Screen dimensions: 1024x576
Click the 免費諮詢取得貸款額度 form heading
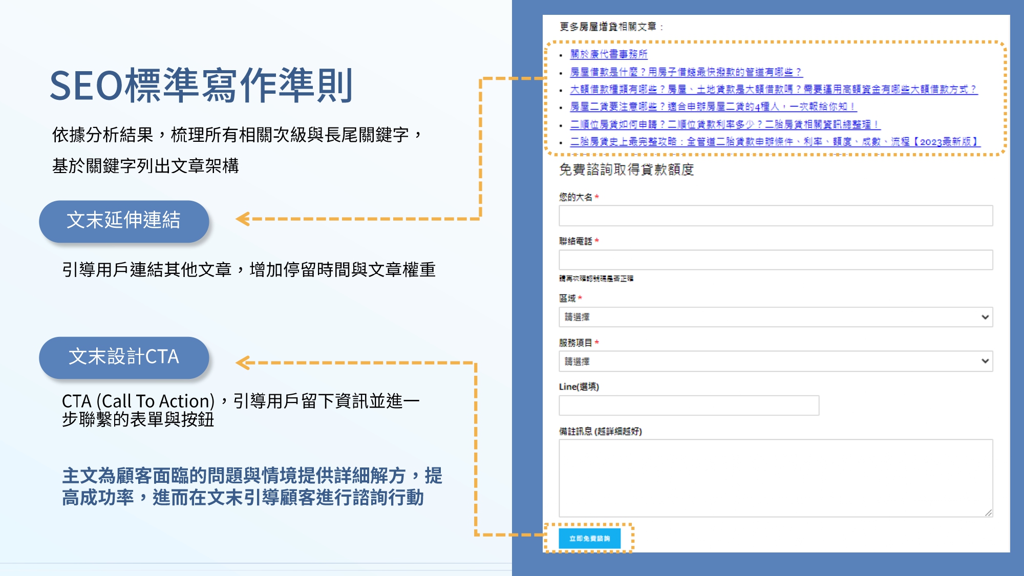point(626,169)
